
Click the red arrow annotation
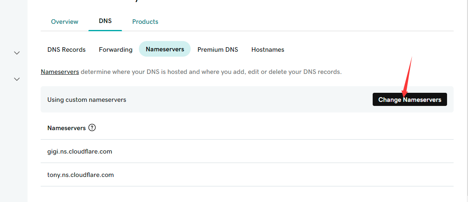(x=408, y=76)
